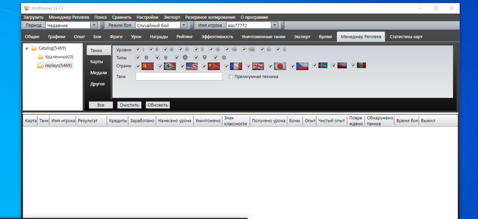
Task: Open the Экспорт menu
Action: (172, 17)
